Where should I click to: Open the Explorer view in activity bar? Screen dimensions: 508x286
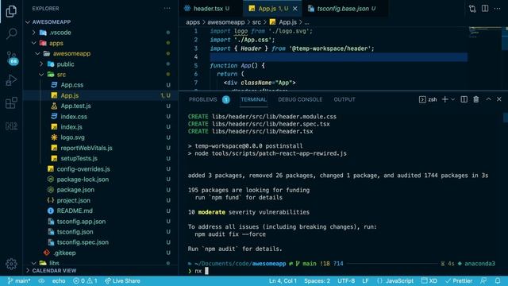(x=11, y=11)
